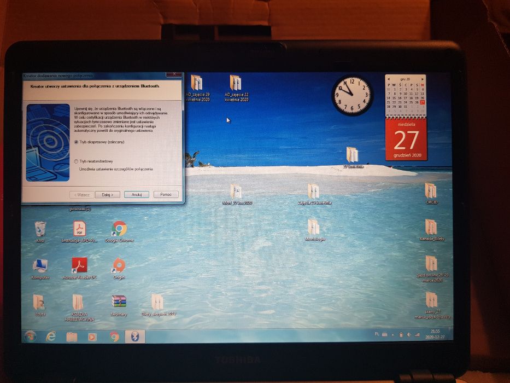Launch Internet Explorer from the taskbar
The height and width of the screenshot is (383, 510).
[x=50, y=336]
